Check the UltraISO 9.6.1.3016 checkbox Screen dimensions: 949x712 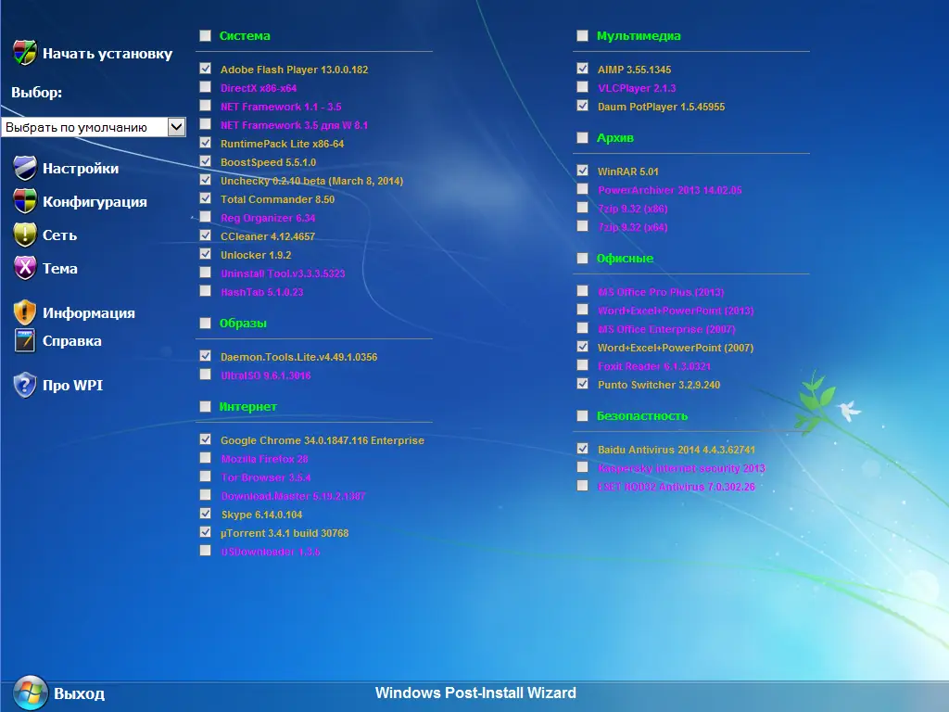205,375
